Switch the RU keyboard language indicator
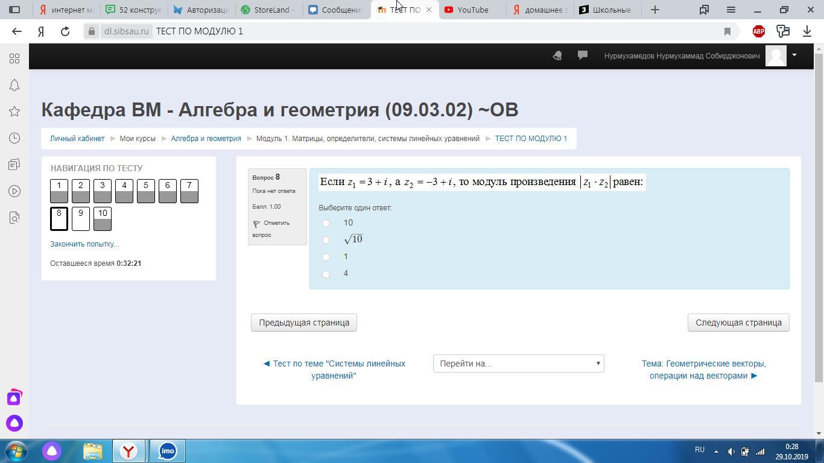Screen dimensions: 824x463 (x=700, y=450)
